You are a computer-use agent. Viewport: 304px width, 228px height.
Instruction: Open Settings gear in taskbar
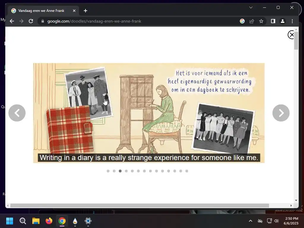pyautogui.click(x=88, y=221)
